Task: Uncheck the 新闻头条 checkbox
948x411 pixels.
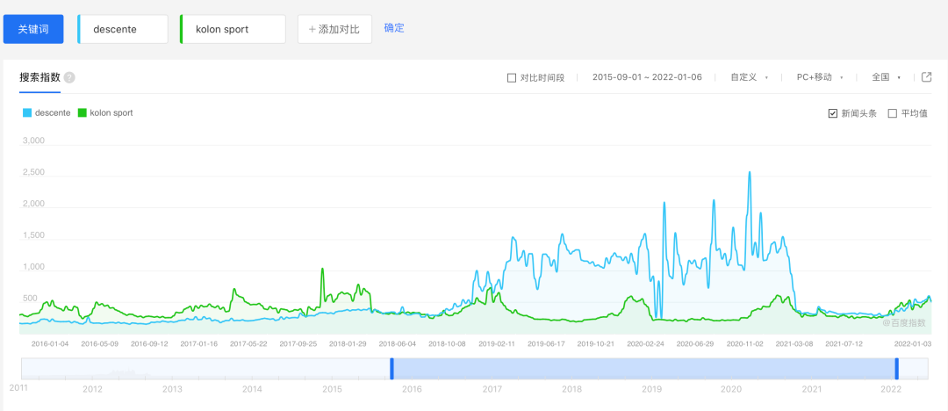Action: pyautogui.click(x=833, y=113)
